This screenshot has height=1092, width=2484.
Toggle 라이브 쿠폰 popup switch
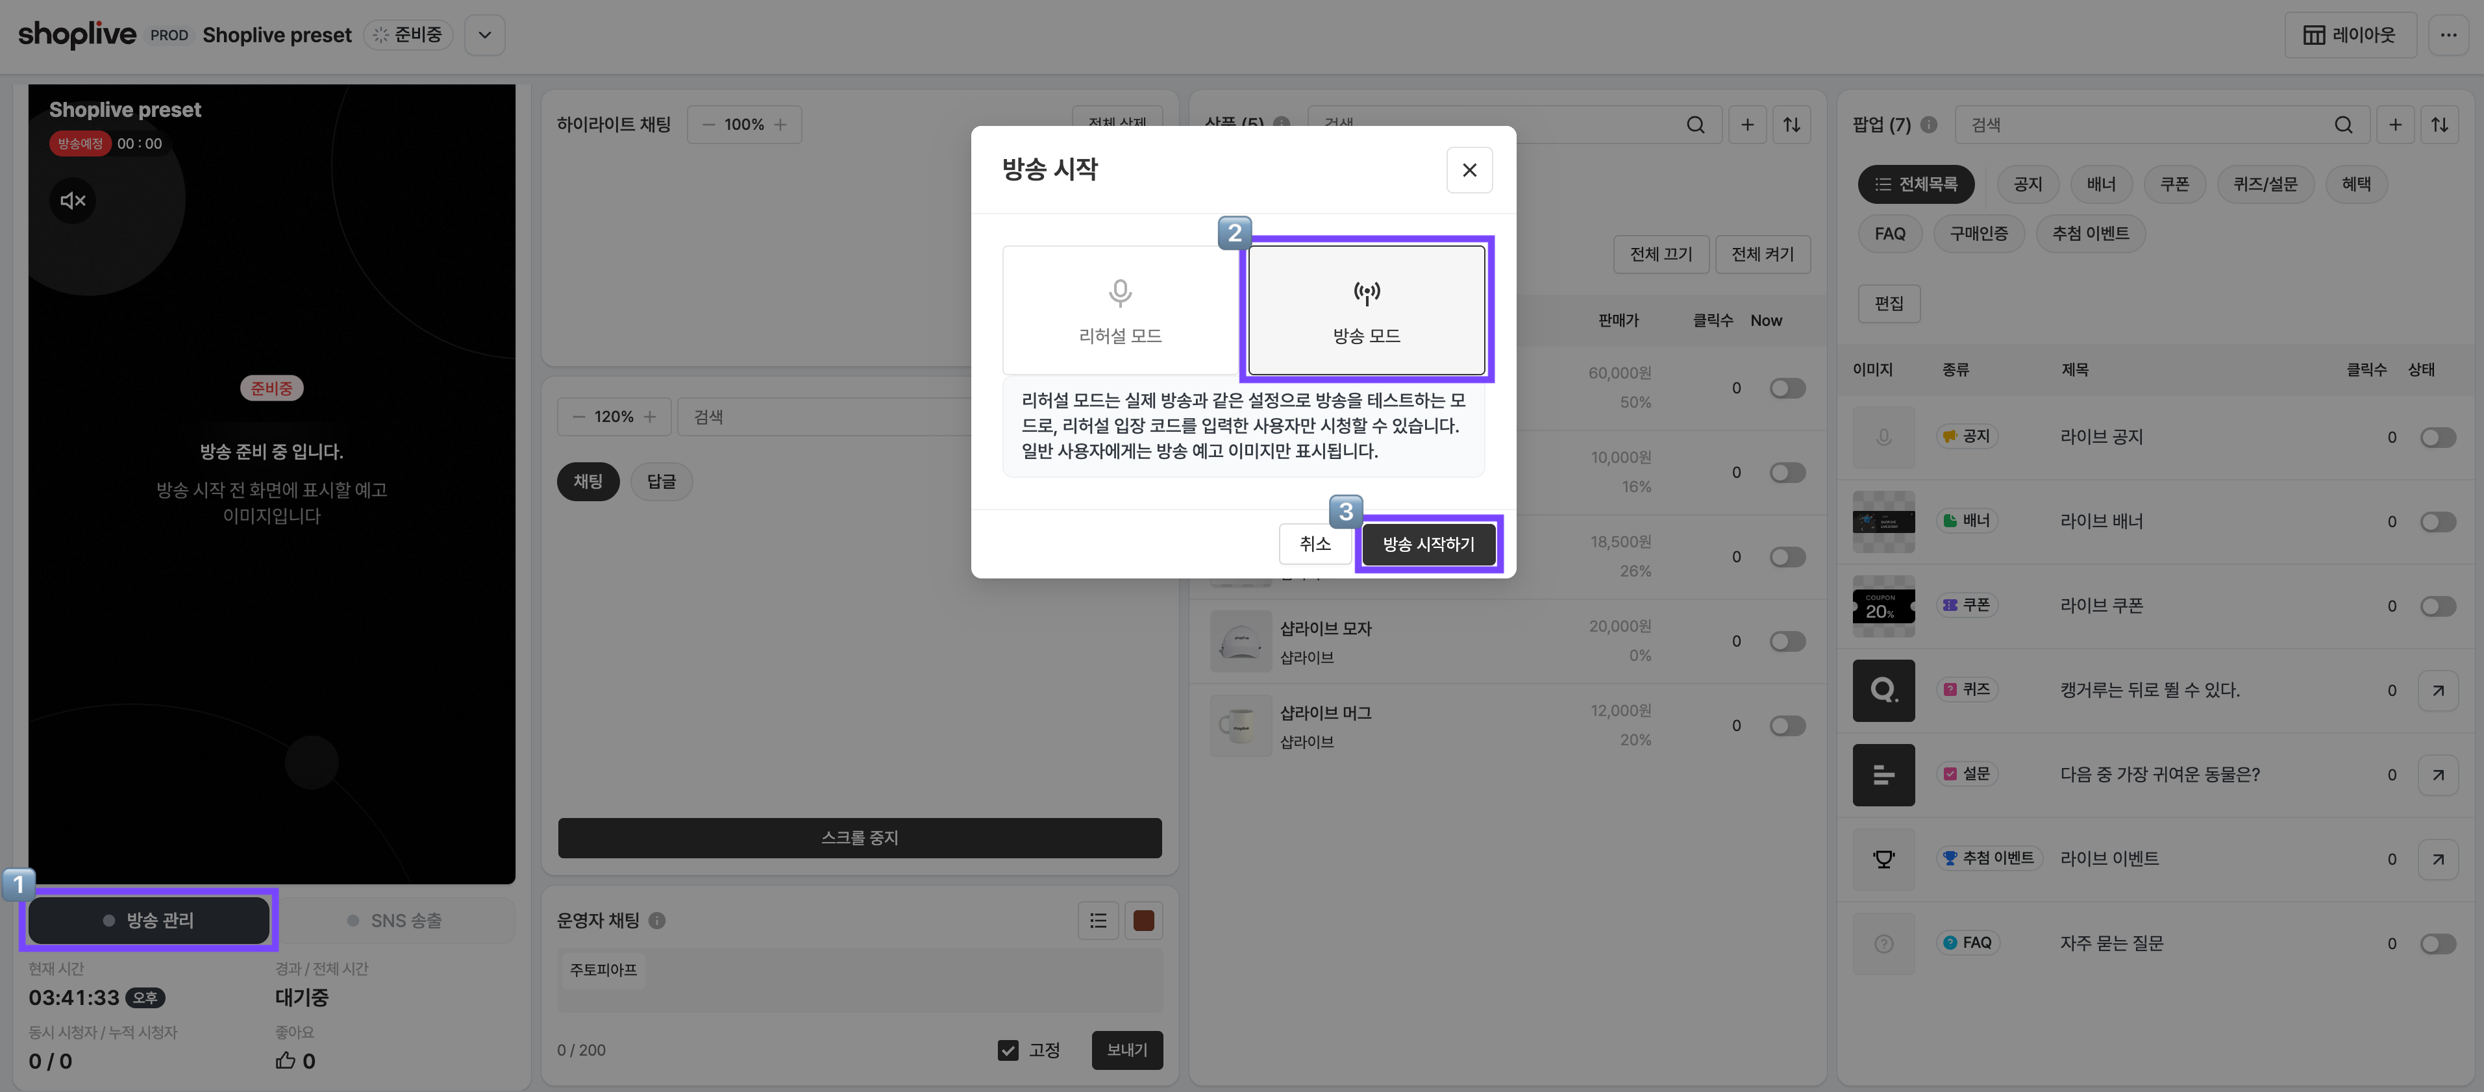coord(2438,606)
